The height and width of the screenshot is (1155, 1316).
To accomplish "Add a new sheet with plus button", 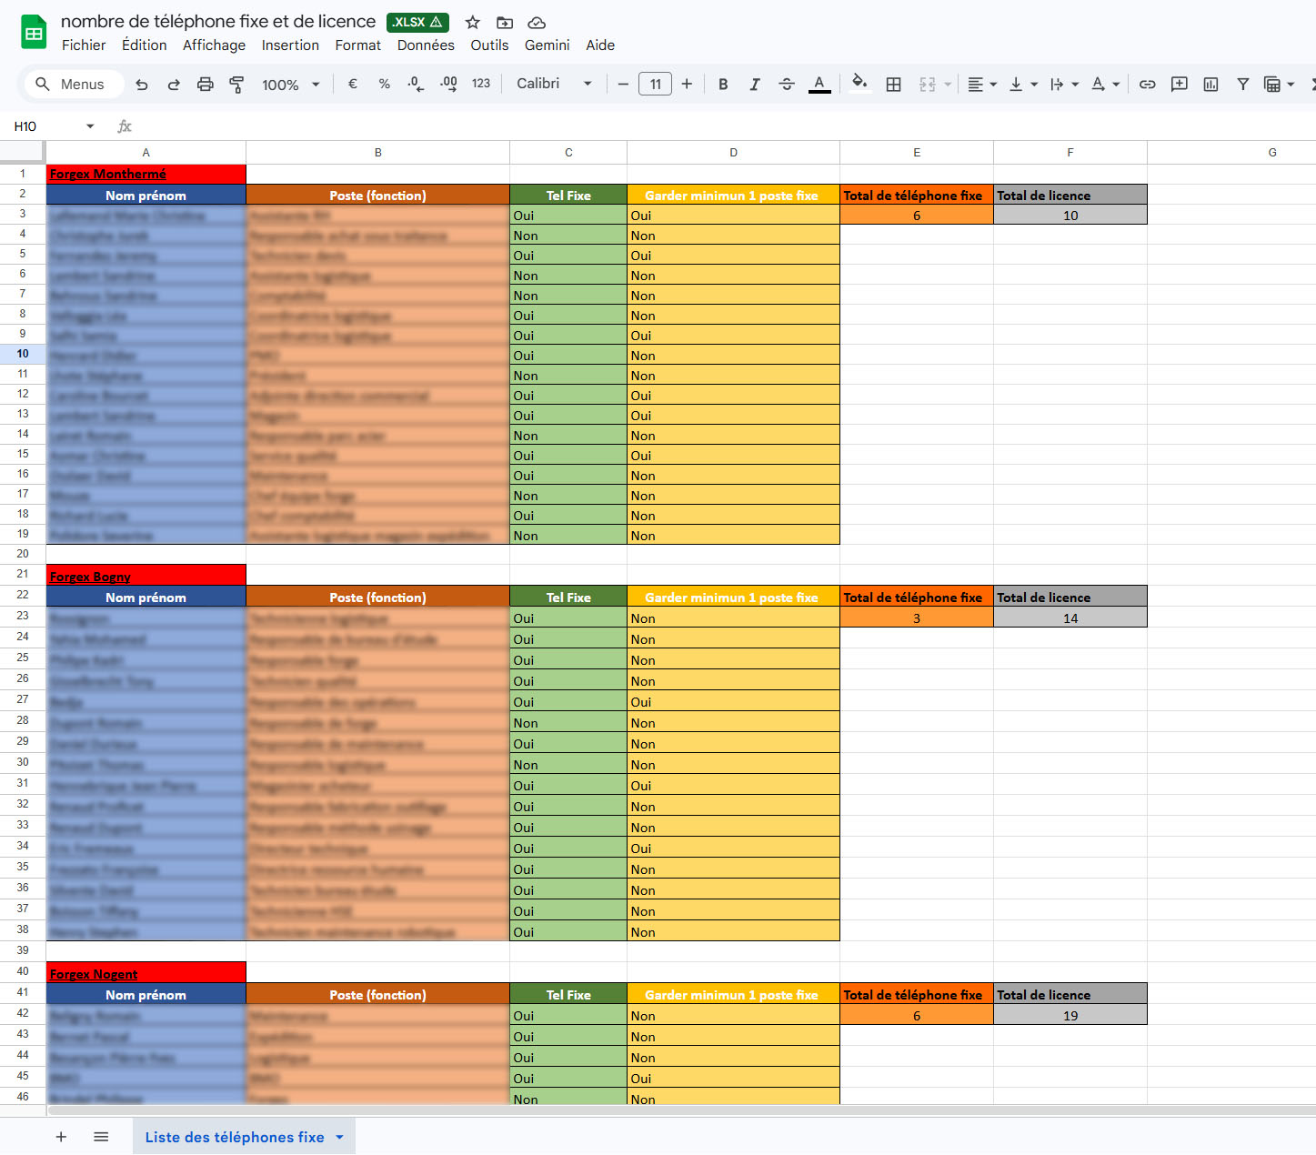I will (x=62, y=1137).
